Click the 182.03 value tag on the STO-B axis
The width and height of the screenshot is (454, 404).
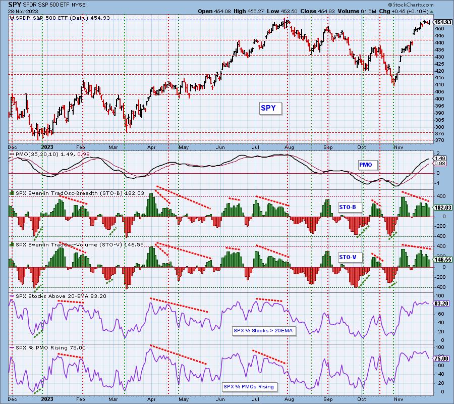tap(443, 208)
